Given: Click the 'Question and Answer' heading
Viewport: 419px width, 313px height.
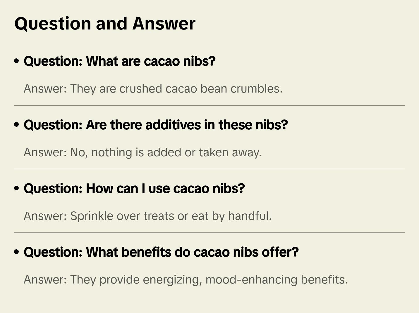Looking at the screenshot, I should (x=105, y=24).
